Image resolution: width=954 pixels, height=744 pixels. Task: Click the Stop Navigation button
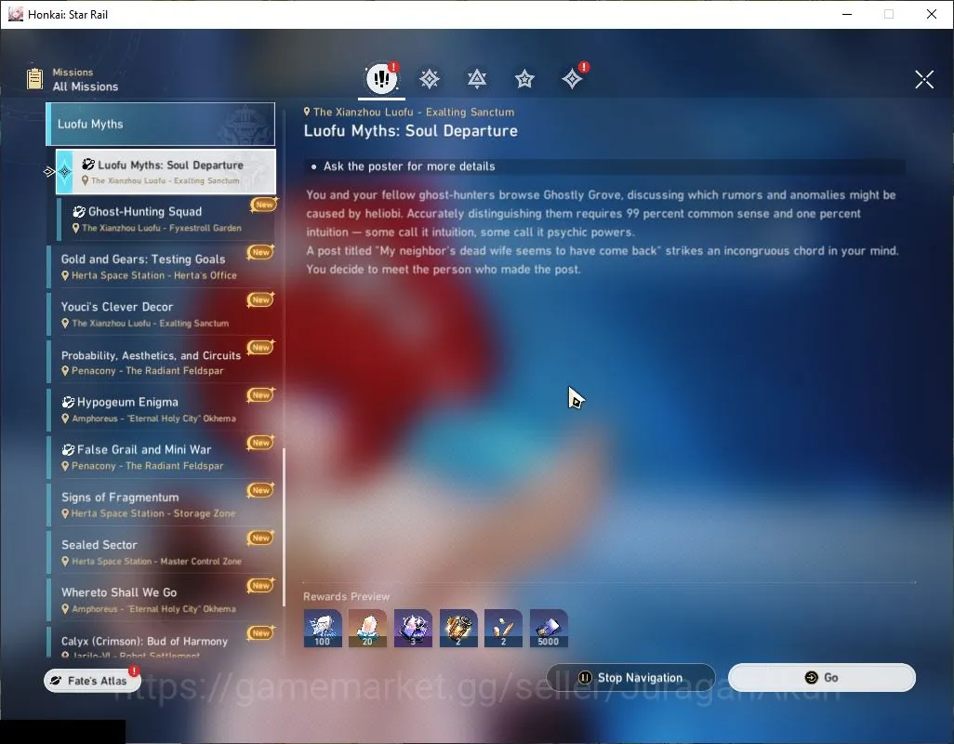[x=631, y=678]
